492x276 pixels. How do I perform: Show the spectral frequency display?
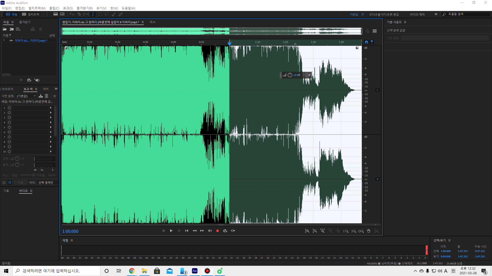pyautogui.click(x=56, y=14)
